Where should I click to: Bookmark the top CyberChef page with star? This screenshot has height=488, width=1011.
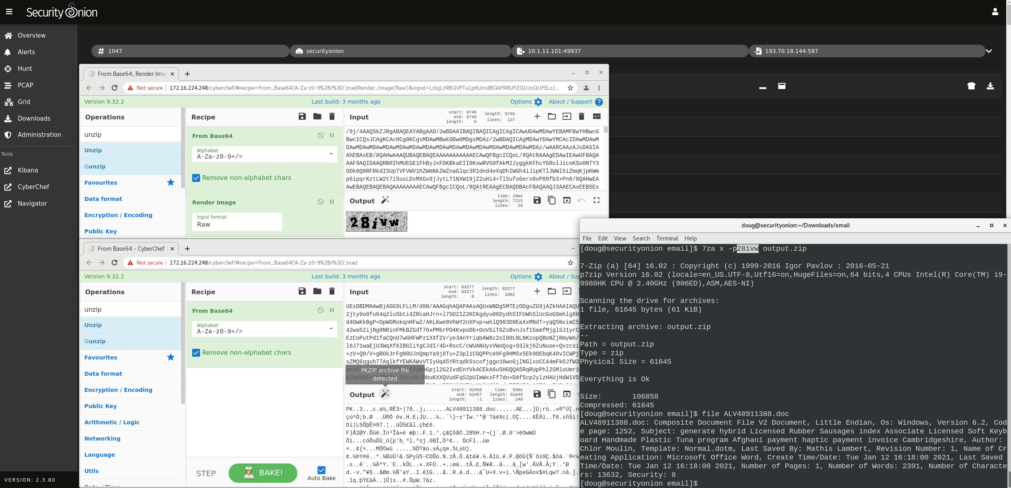point(570,88)
